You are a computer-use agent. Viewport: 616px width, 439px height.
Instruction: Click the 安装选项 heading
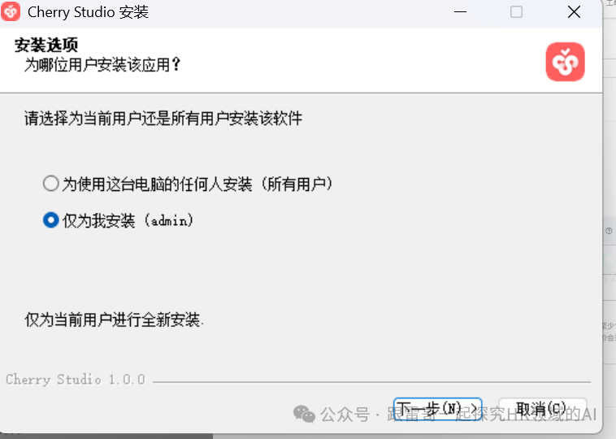pos(46,45)
